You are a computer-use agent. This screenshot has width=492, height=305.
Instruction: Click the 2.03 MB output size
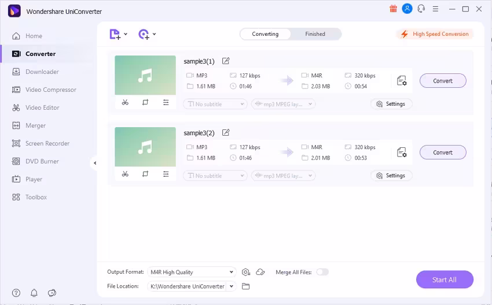pos(320,87)
